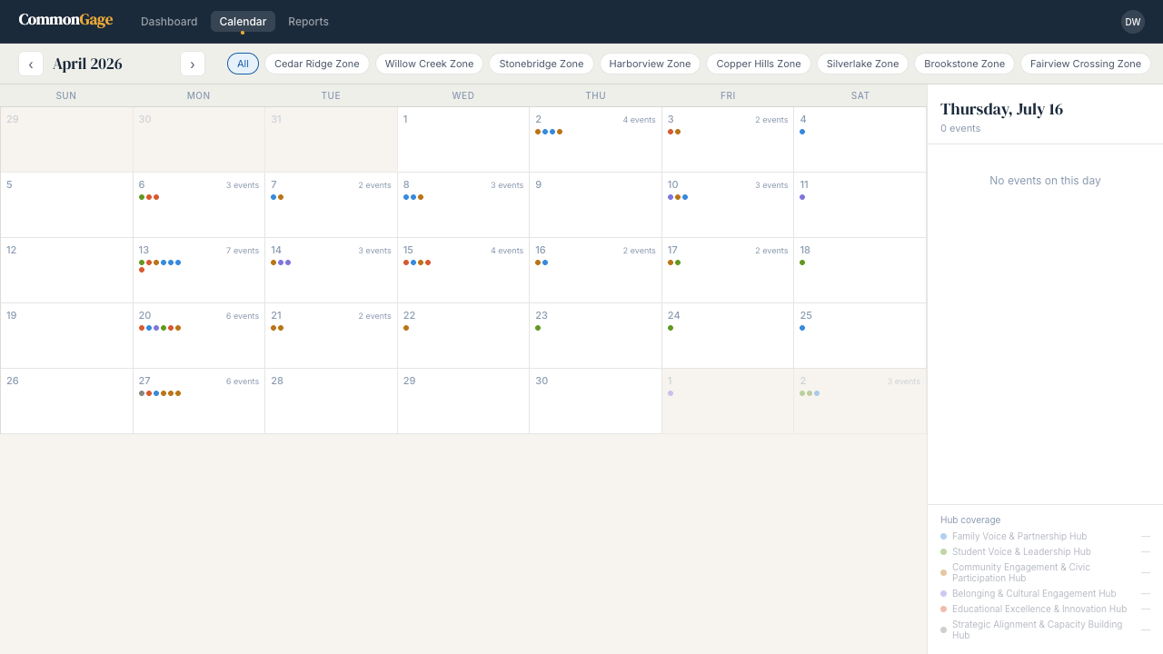Click Belonging & Cultural Engagement Hub legend

point(1045,593)
